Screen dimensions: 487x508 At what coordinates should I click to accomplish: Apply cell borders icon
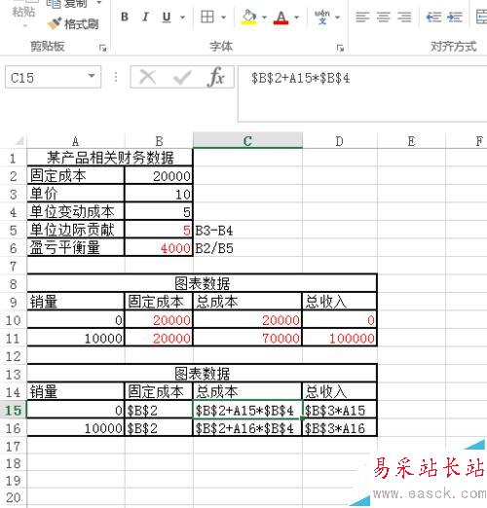pyautogui.click(x=207, y=17)
